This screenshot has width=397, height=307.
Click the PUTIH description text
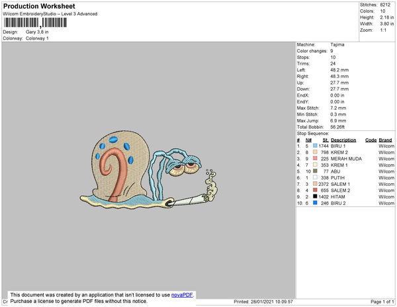point(337,178)
